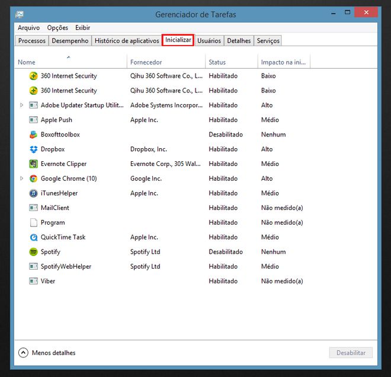Select the Inicializar tab

[x=178, y=40]
